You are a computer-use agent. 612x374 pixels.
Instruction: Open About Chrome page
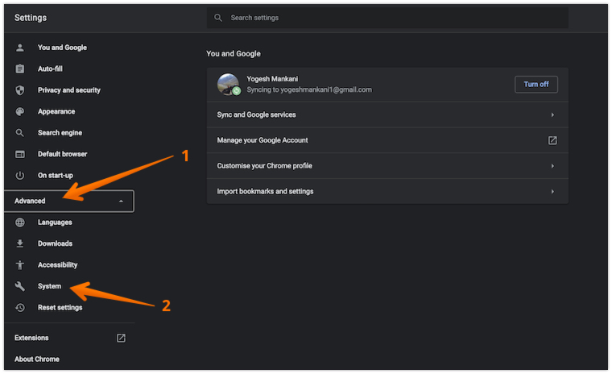click(37, 359)
